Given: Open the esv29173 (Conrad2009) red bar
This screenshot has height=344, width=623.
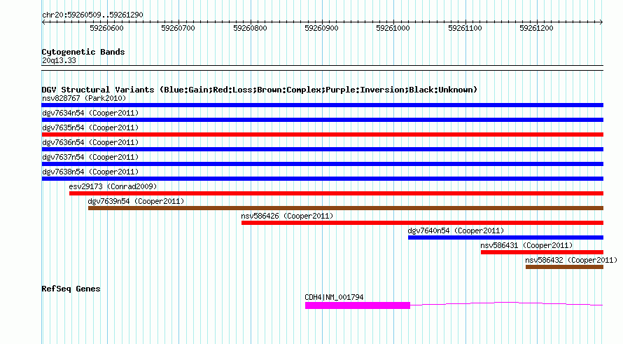Looking at the screenshot, I should click(336, 193).
